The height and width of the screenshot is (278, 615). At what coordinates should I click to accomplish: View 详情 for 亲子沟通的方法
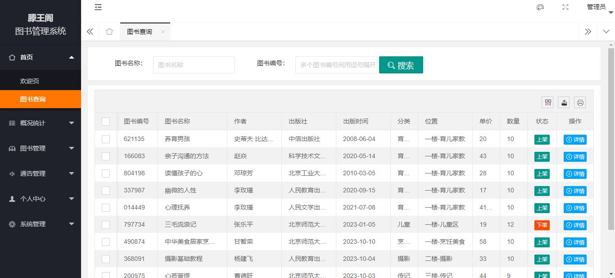click(575, 157)
